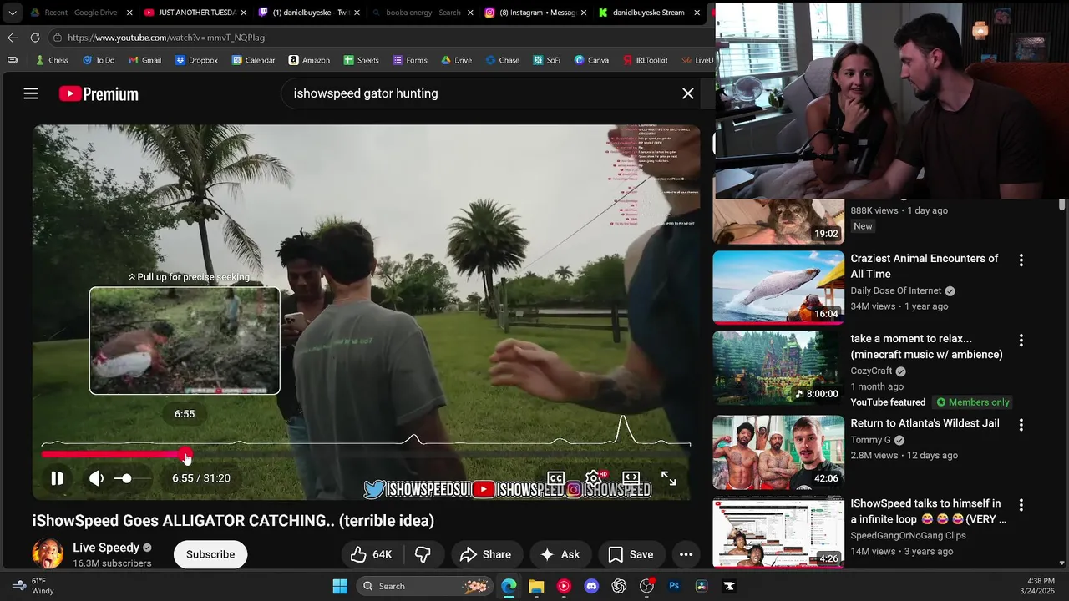
Task: Open the Canva bookmark
Action: pyautogui.click(x=590, y=60)
